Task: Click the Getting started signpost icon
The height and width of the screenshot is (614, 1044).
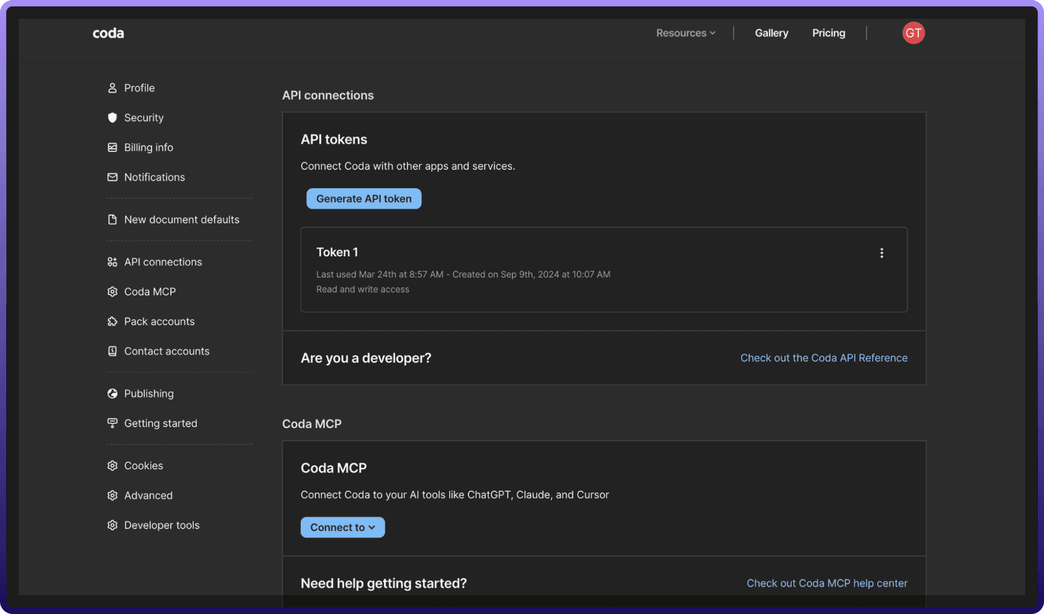Action: (x=112, y=423)
